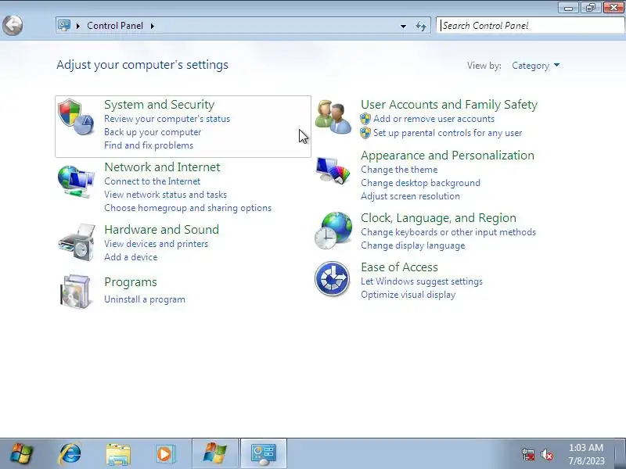Open Change keyboards or other input methods
The image size is (626, 469).
[448, 232]
